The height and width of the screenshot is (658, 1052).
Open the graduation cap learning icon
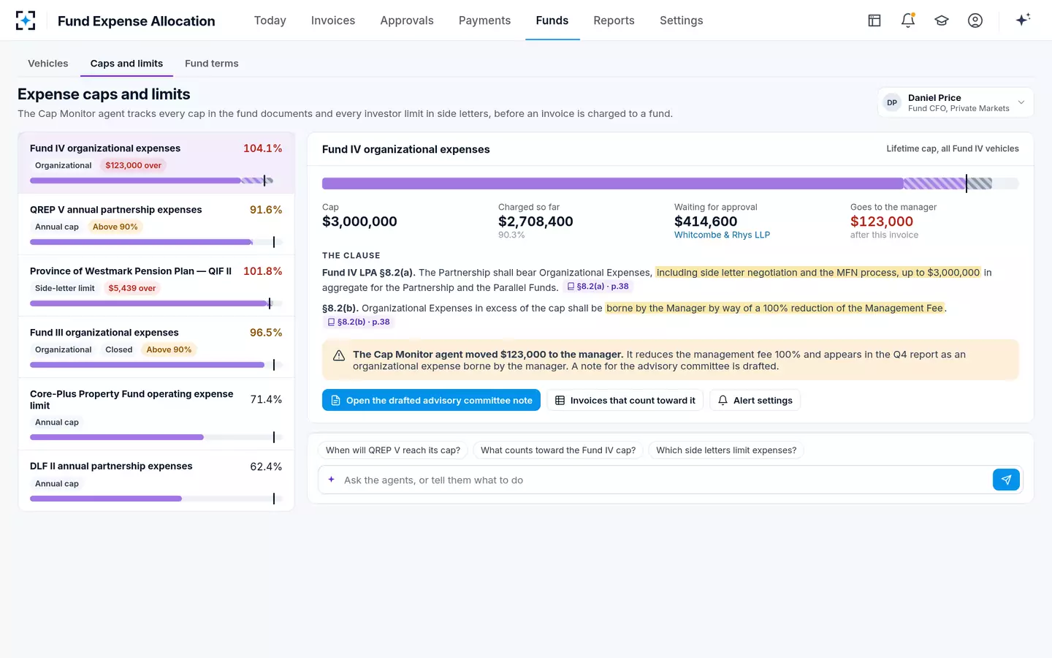pos(942,20)
